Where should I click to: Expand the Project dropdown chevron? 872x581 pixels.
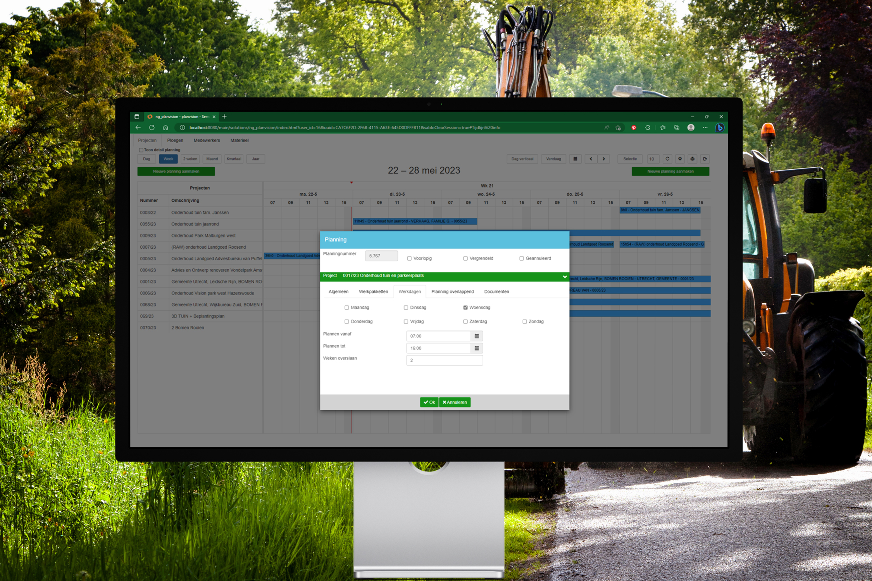565,277
